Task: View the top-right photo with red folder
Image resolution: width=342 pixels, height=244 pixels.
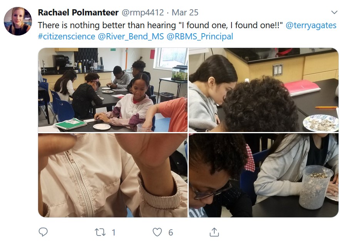Action: (263, 90)
